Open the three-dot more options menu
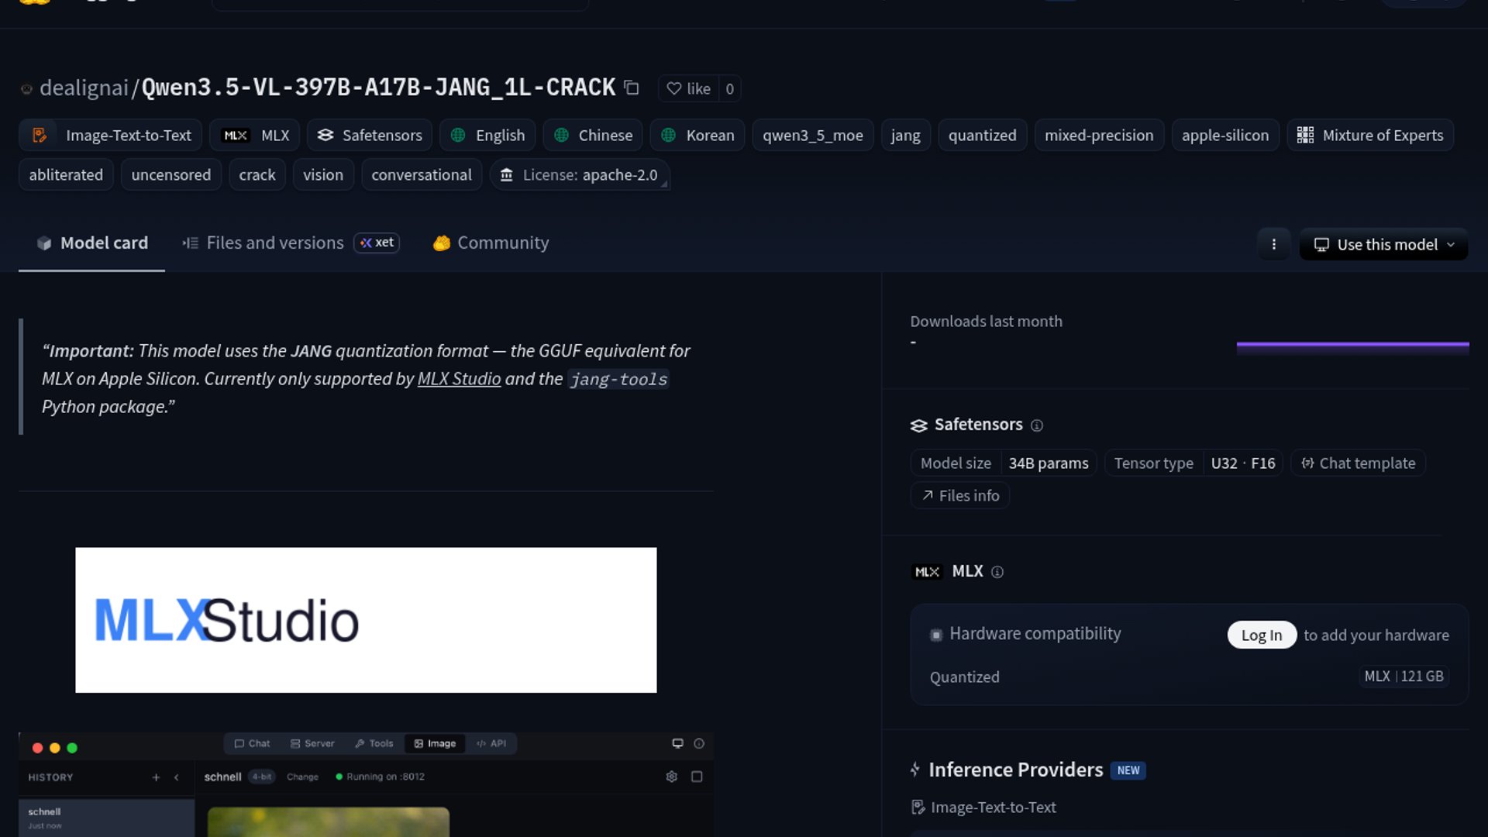 click(1273, 244)
